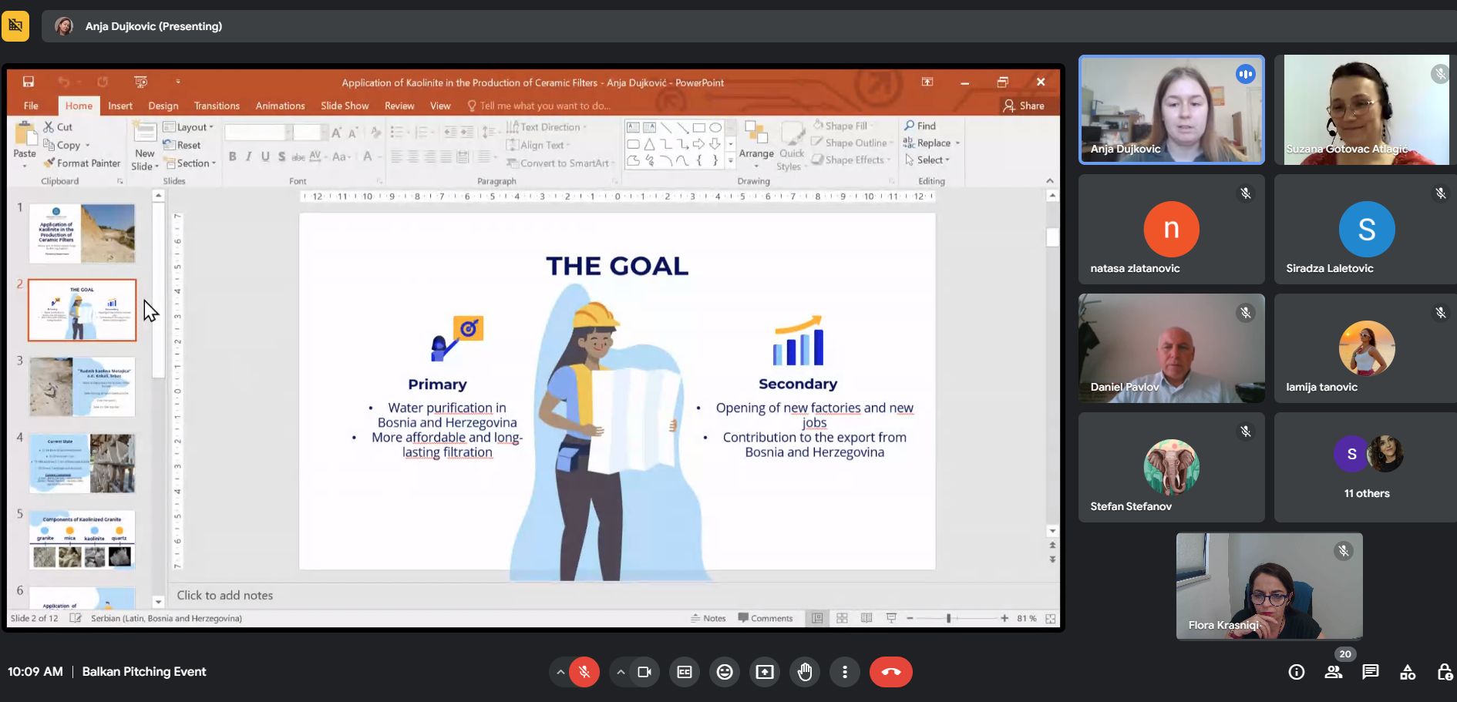Open audio settings chevron beside microphone
1457x702 pixels.
[560, 672]
